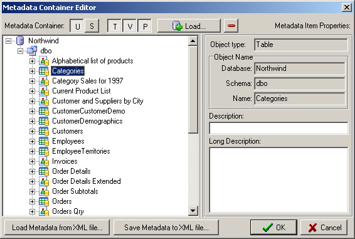Toggle the V views filter button
The image size is (355, 239).
click(x=130, y=26)
